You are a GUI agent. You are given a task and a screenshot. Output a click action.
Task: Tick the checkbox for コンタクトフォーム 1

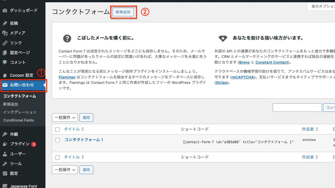click(58, 140)
